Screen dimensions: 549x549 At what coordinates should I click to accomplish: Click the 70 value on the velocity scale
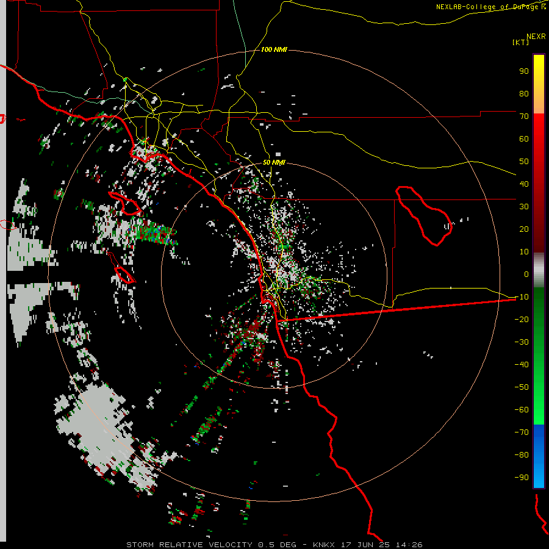[x=524, y=117]
